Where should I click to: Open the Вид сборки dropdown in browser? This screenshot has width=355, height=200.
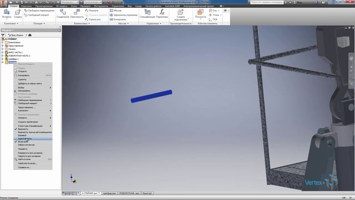tap(17, 35)
